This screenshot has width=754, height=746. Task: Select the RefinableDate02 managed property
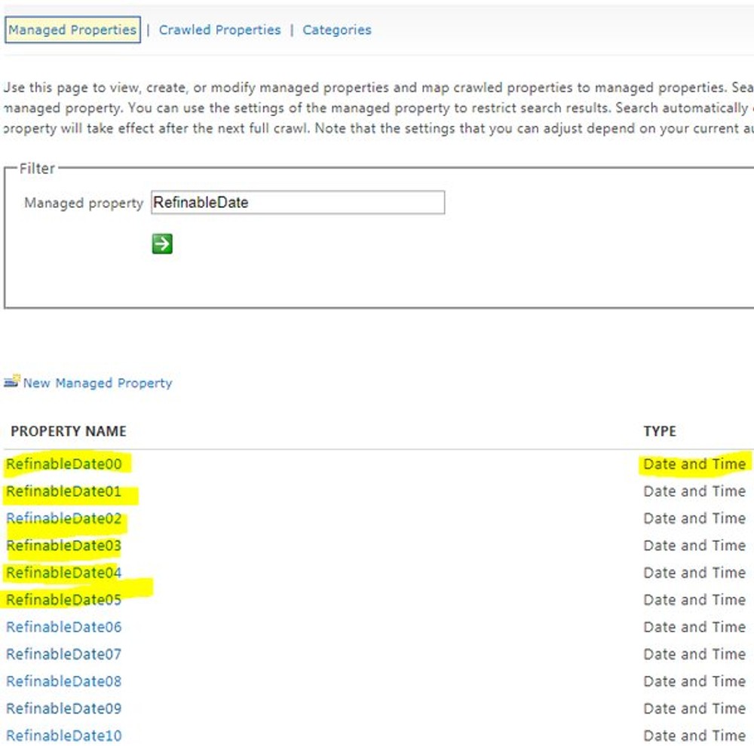click(63, 518)
